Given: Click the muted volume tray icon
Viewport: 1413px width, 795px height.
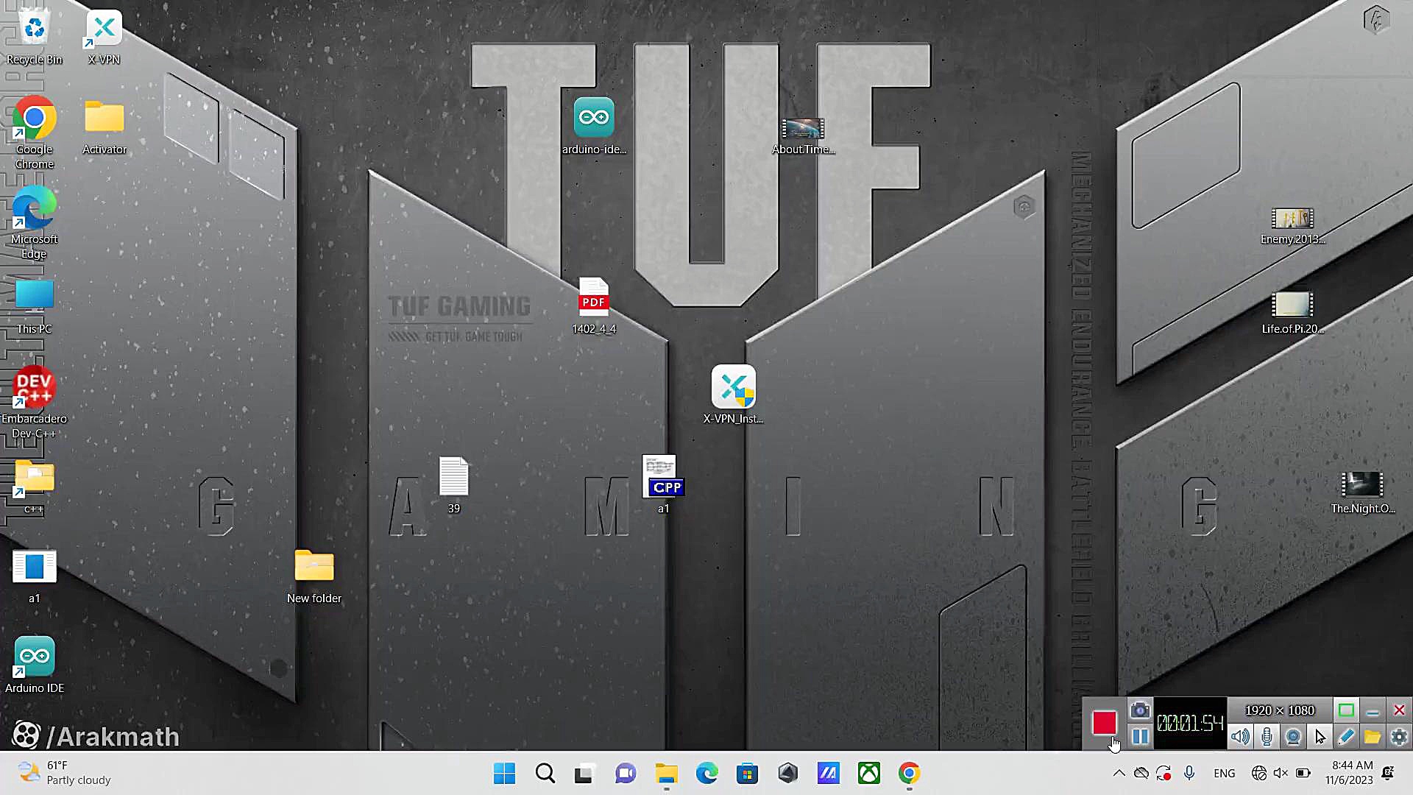Looking at the screenshot, I should pyautogui.click(x=1281, y=773).
